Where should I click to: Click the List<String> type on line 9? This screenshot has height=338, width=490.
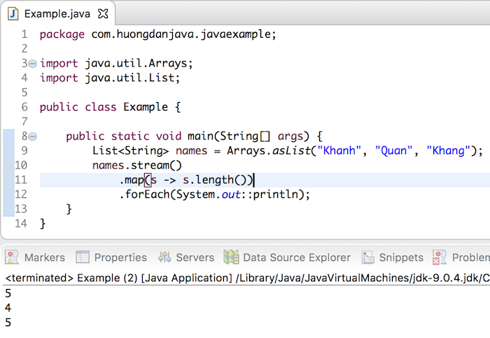tap(130, 151)
